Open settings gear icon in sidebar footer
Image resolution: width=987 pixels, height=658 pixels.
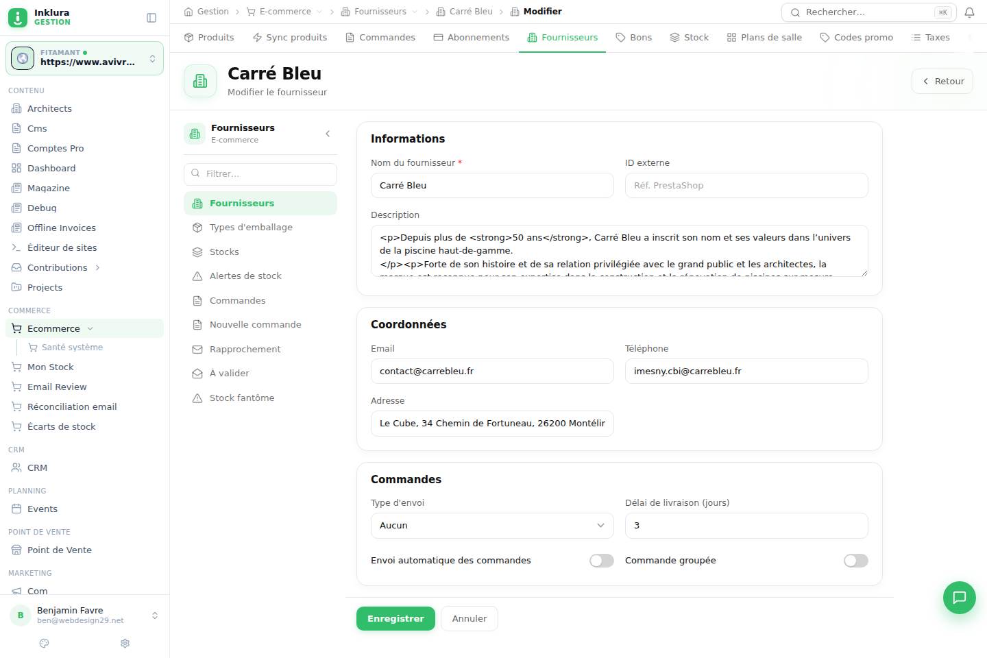125,643
